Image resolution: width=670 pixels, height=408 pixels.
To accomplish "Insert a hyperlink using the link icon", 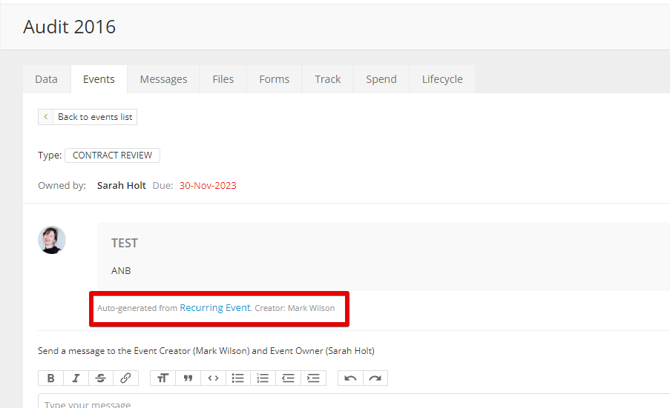I will click(125, 378).
